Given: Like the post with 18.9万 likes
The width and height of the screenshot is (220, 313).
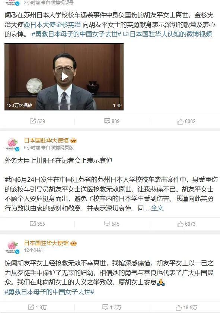Looking at the screenshot, I should pyautogui.click(x=186, y=307).
